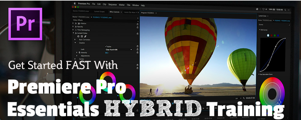Toggle the Motion fx switch
This screenshot has height=120, width=301.
click(x=76, y=23)
